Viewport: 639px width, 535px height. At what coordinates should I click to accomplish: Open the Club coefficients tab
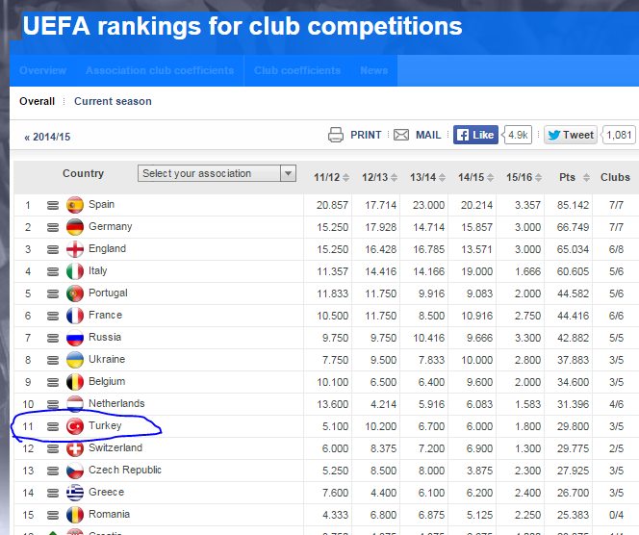297,70
